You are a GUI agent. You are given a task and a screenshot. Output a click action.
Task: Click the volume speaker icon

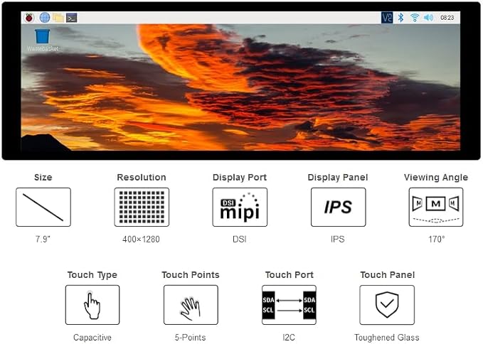coord(428,18)
